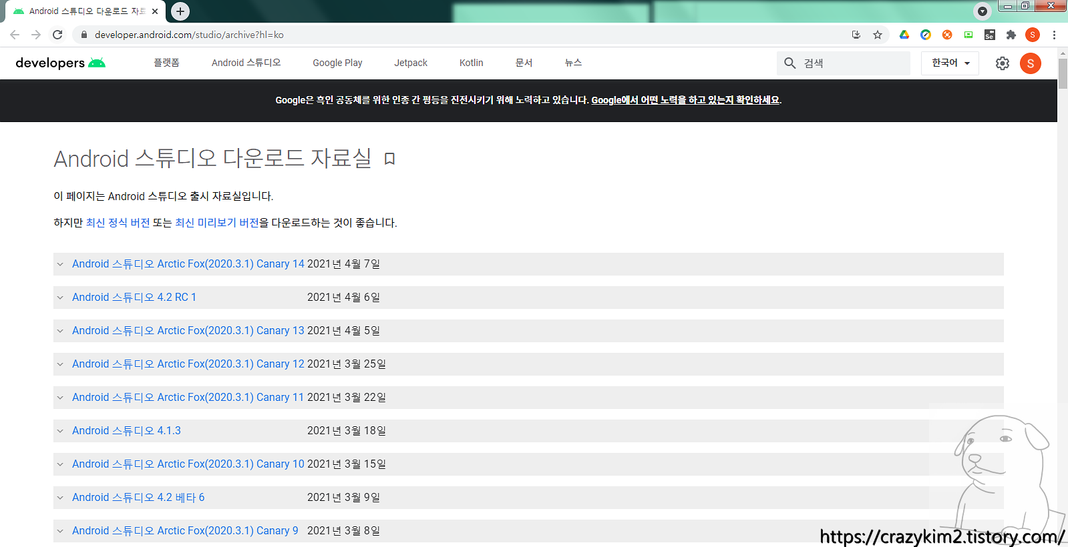Open Android 스튜디오 4.2 베타 6 title
This screenshot has width=1068, height=547.
click(x=138, y=498)
